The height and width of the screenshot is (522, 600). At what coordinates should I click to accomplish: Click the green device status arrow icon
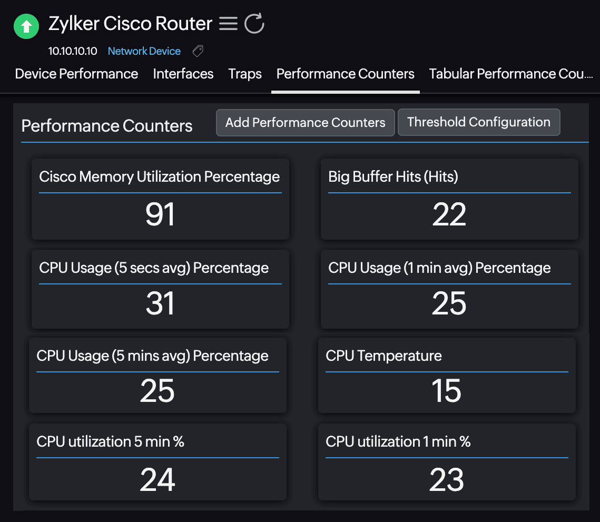click(x=26, y=26)
